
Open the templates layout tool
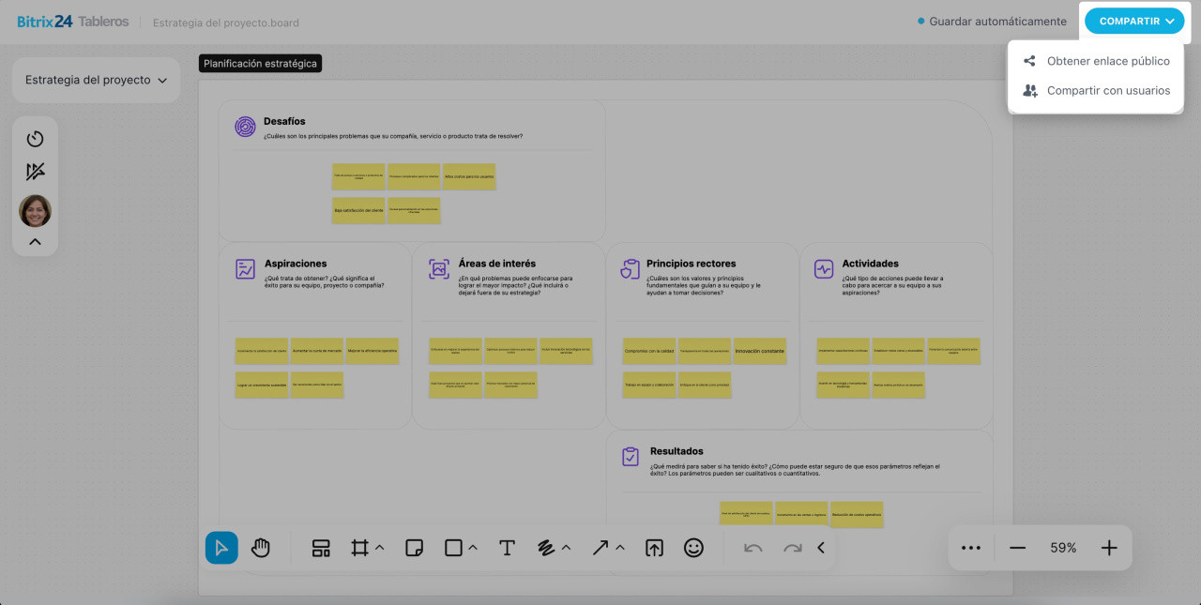point(321,548)
